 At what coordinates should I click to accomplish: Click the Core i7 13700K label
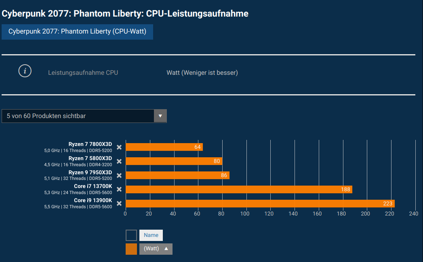tap(93, 186)
